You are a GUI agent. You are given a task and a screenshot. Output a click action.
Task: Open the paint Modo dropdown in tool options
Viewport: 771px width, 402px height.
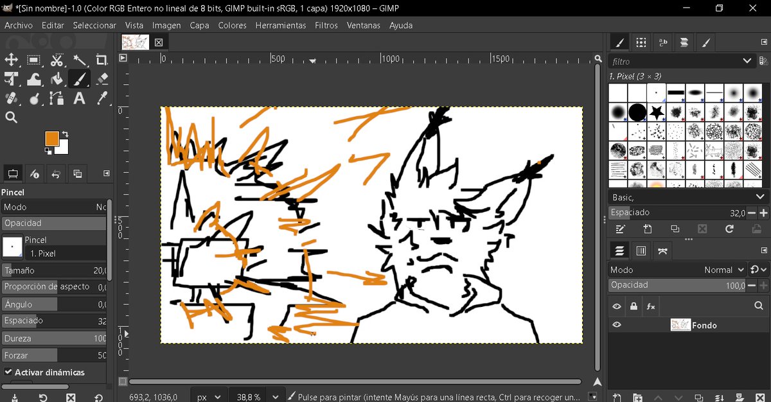pos(54,207)
